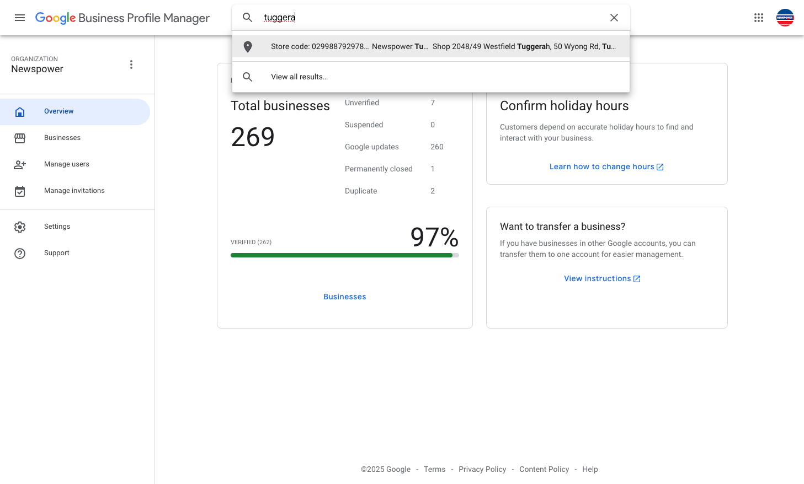Choose View all results in search dropdown
Image resolution: width=804 pixels, height=484 pixels.
[x=431, y=77]
